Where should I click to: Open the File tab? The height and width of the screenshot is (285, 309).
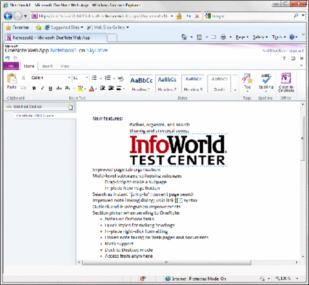pos(11,66)
